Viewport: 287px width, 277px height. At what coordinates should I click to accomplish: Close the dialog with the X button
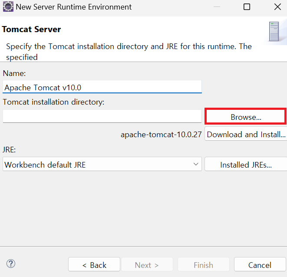coord(277,7)
